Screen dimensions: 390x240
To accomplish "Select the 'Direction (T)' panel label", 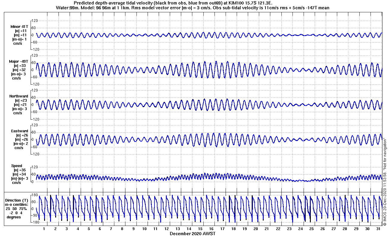I will pos(17,200).
